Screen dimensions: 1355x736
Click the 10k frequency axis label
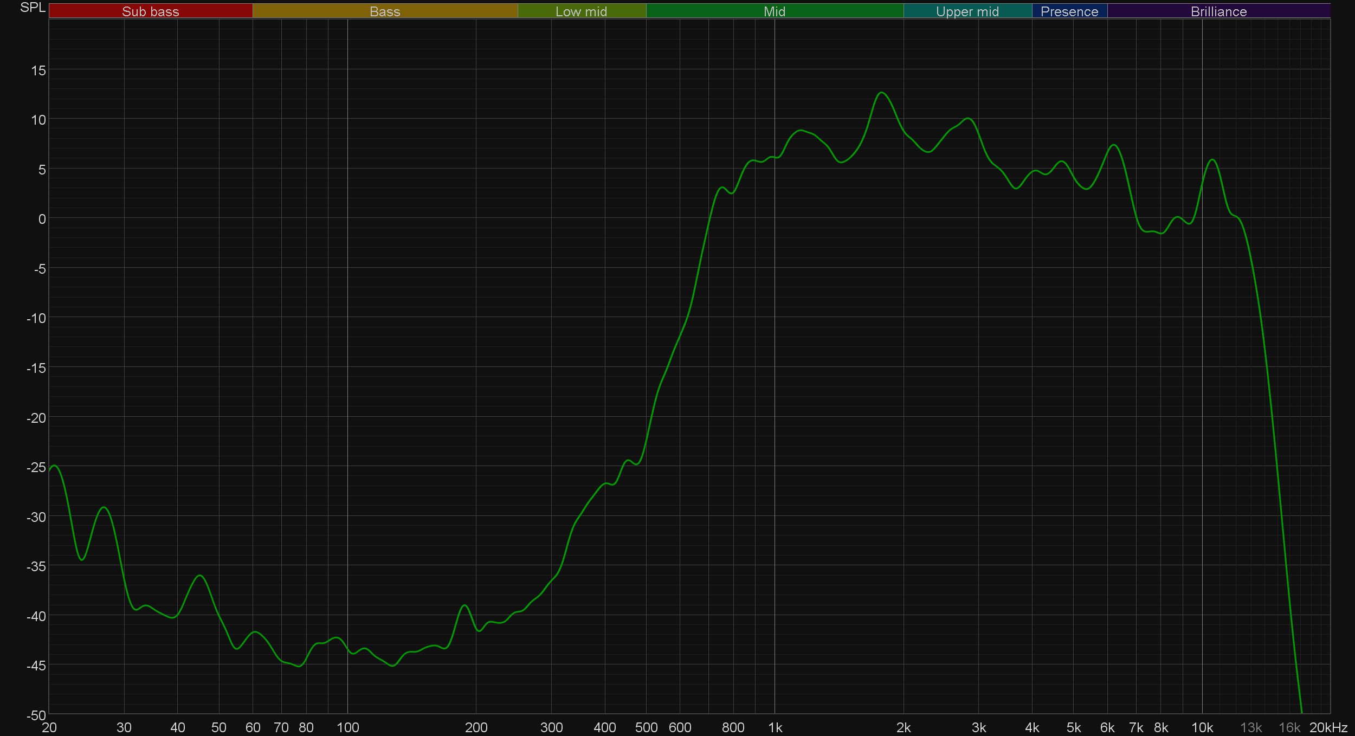1202,727
